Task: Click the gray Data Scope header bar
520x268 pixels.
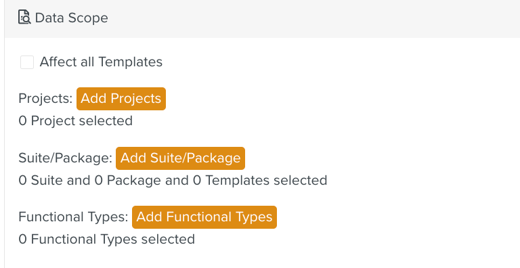Action: pyautogui.click(x=262, y=18)
